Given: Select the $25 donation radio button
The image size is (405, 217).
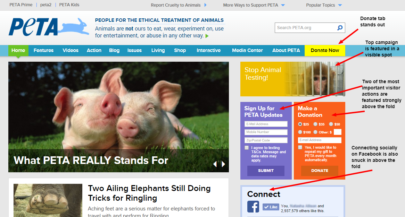Looking at the screenshot, I should click(x=300, y=124).
